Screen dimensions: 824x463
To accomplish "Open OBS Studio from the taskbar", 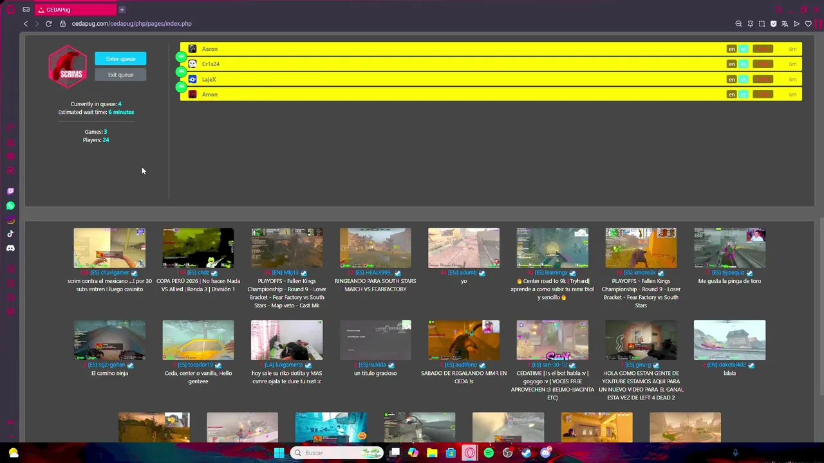I will pyautogui.click(x=507, y=453).
